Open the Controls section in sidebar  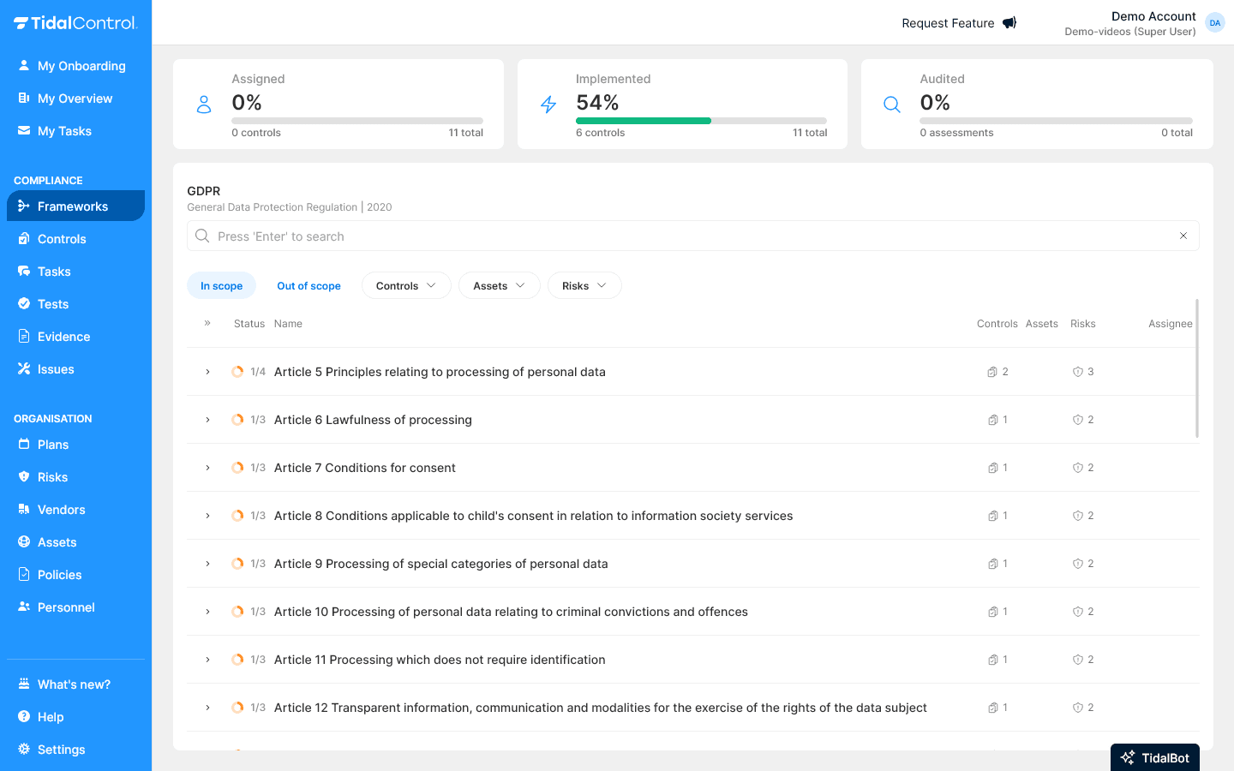click(x=60, y=238)
